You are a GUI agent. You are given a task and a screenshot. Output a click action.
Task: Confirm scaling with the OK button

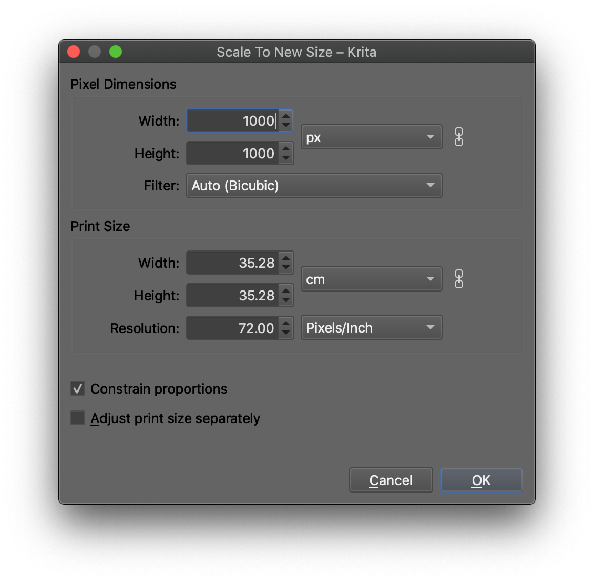tap(481, 480)
